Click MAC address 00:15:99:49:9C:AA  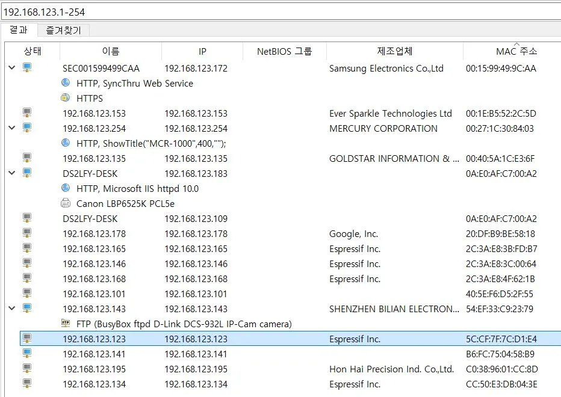pos(501,69)
